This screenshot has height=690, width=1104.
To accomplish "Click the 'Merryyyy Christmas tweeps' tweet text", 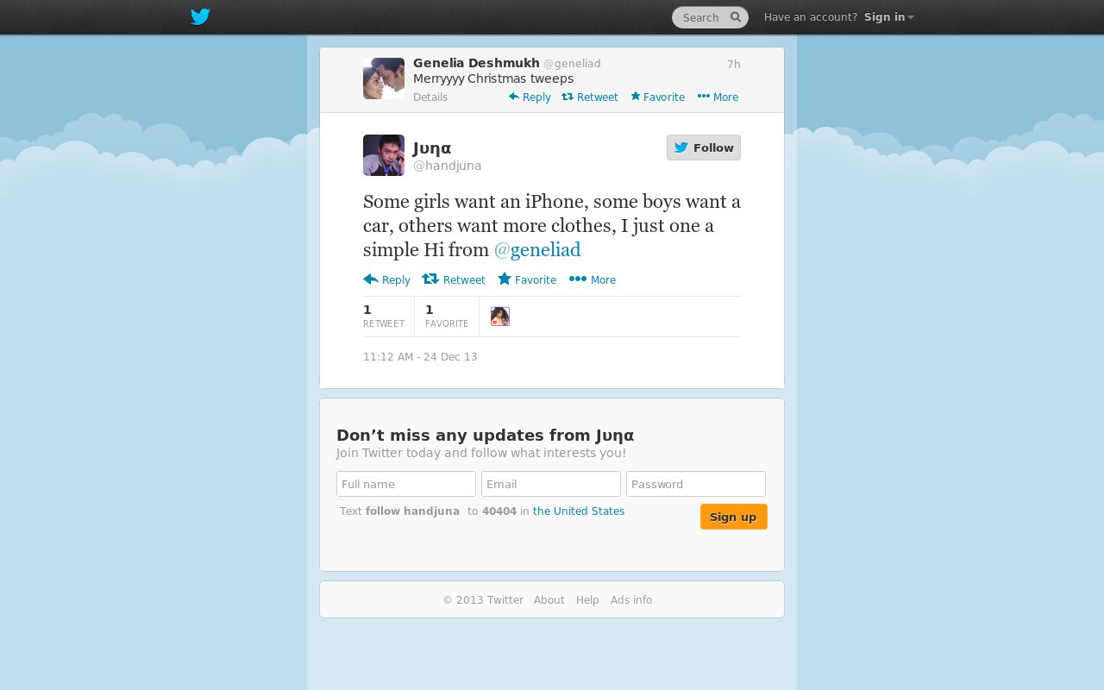I will (493, 78).
